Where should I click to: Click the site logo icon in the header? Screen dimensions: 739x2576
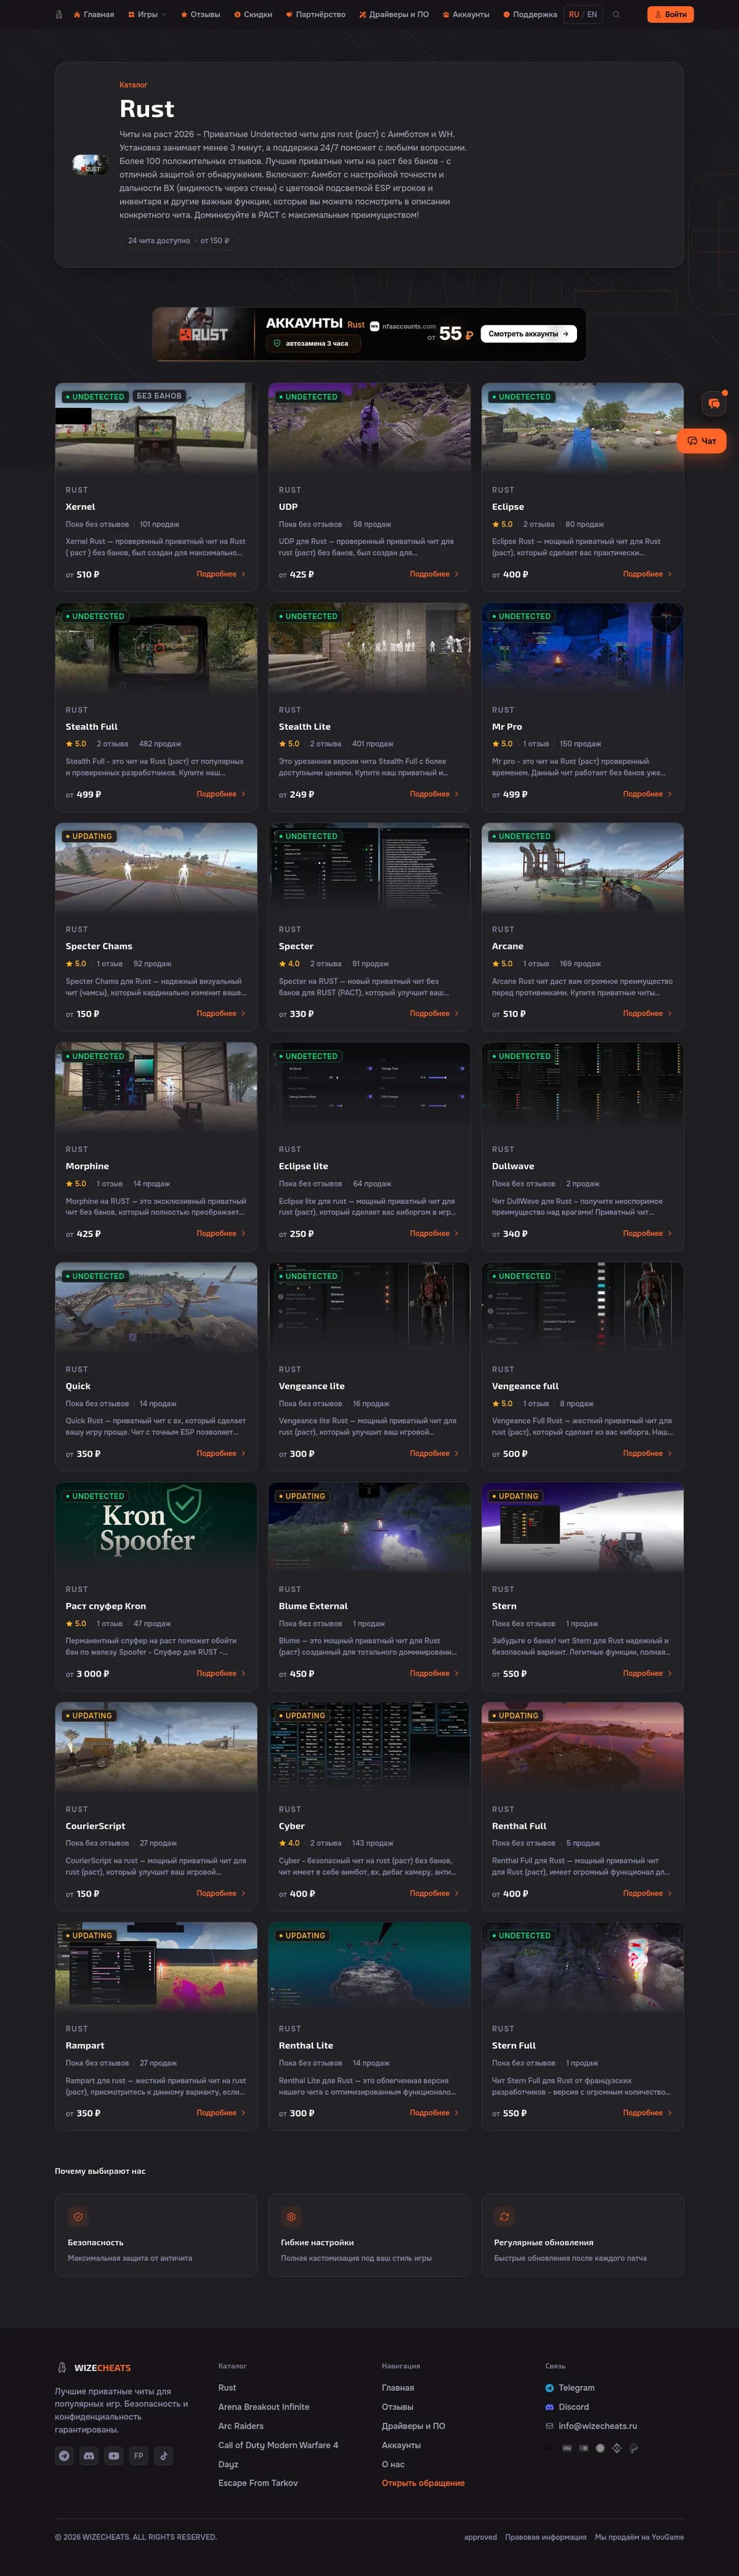(59, 15)
